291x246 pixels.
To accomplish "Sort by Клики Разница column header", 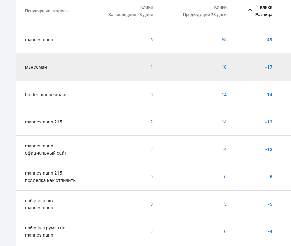I will pyautogui.click(x=264, y=11).
